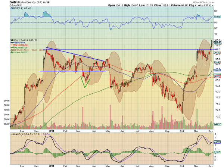
Task: Click the -2 label on MACD axis
Action: 215,161
